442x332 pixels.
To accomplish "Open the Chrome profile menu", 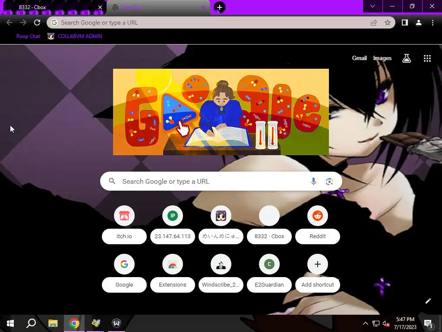I will 419,22.
